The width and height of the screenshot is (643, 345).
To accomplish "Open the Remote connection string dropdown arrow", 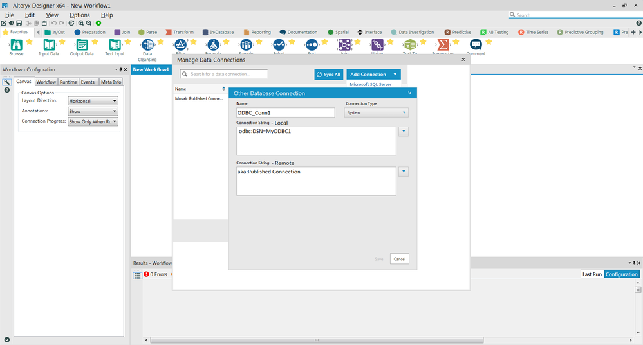I will coord(404,172).
